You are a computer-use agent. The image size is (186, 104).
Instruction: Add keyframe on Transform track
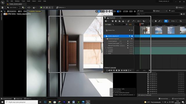pyautogui.click(x=128, y=48)
